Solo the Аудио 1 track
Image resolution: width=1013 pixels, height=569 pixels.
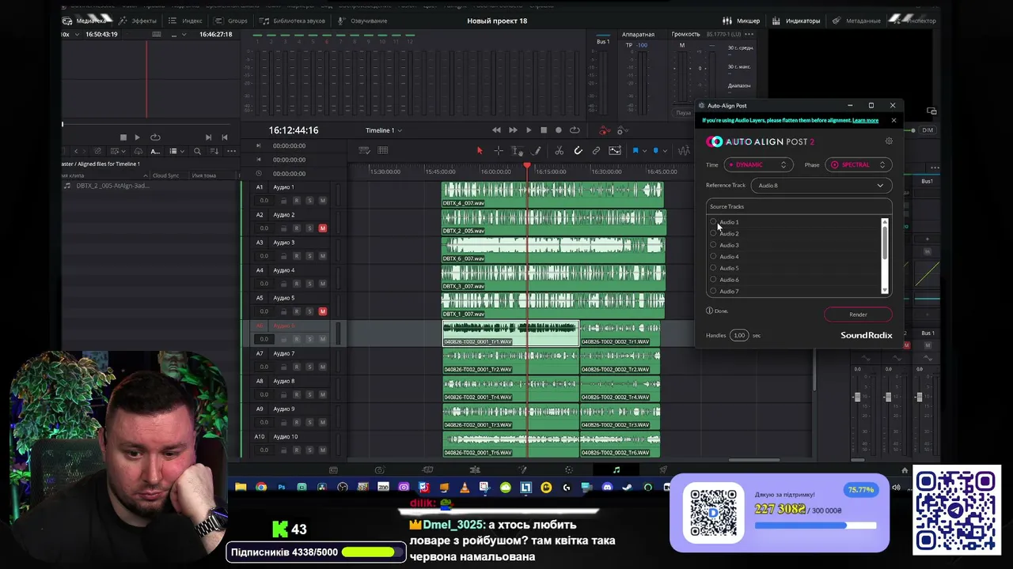309,201
